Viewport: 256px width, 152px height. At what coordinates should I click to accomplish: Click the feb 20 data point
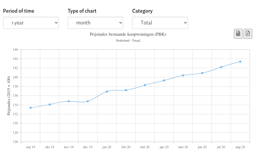(x=126, y=90)
